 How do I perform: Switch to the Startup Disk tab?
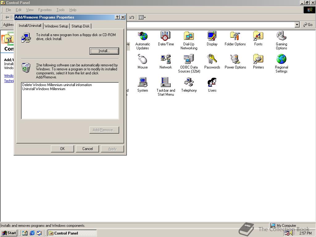click(81, 26)
